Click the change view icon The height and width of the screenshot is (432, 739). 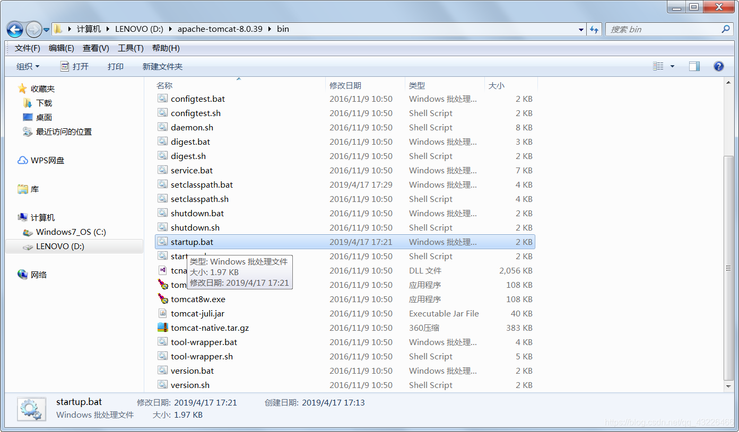click(658, 66)
